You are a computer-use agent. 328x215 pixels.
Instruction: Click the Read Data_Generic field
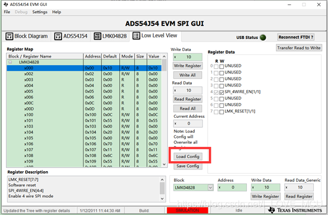click(299, 187)
